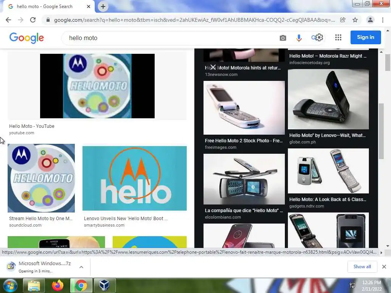The height and width of the screenshot is (293, 391).
Task: Click La compañía que dice Hello Moto link
Action: point(244,211)
